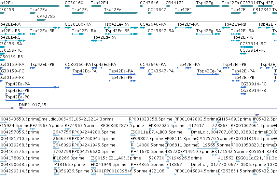Image resolution: width=277 pixels, height=176 pixels.
Task: Select transcript CG43647-RA
Action: (x=161, y=31)
